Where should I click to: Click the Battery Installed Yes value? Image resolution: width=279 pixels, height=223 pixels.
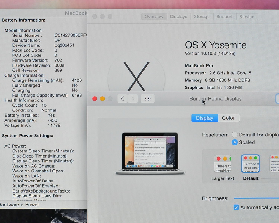point(51,115)
